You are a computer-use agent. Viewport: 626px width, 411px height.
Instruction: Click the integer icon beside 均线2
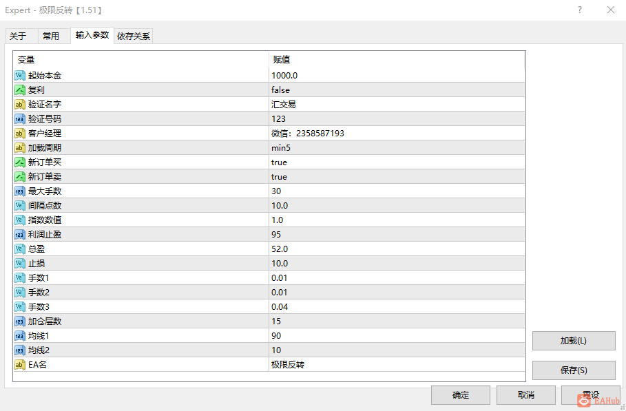click(x=20, y=350)
